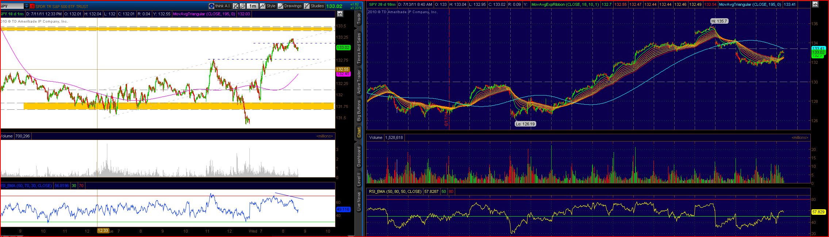Viewport: 829px width, 237px height.
Task: Click the SPY 20 d 10m chart label
Action: [382, 4]
